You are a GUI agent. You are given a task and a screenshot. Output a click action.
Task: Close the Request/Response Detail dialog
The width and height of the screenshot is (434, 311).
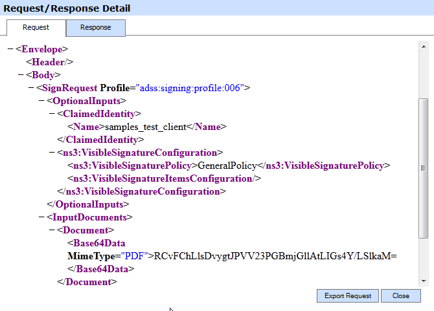(x=400, y=295)
